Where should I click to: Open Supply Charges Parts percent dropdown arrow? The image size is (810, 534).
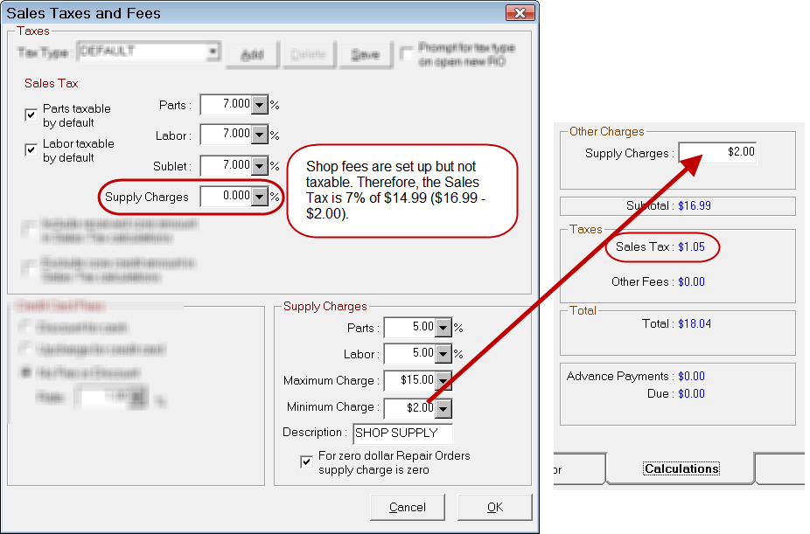tap(443, 329)
